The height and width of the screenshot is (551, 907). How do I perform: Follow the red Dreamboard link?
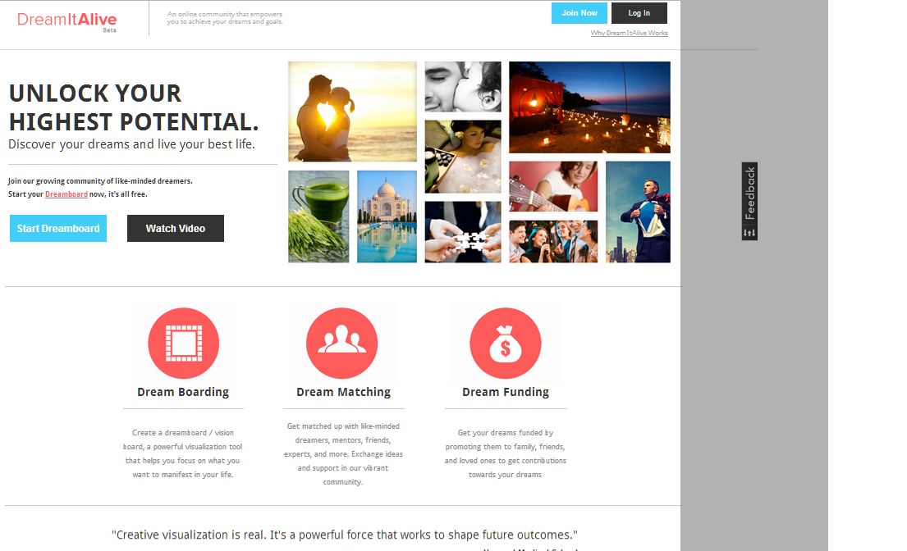tap(66, 194)
